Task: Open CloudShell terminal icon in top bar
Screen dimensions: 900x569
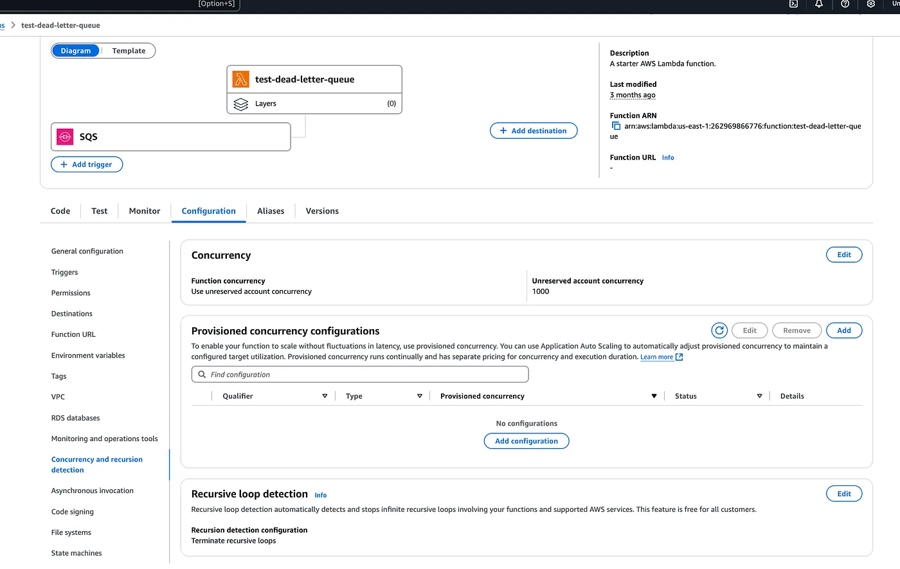Action: pos(793,4)
